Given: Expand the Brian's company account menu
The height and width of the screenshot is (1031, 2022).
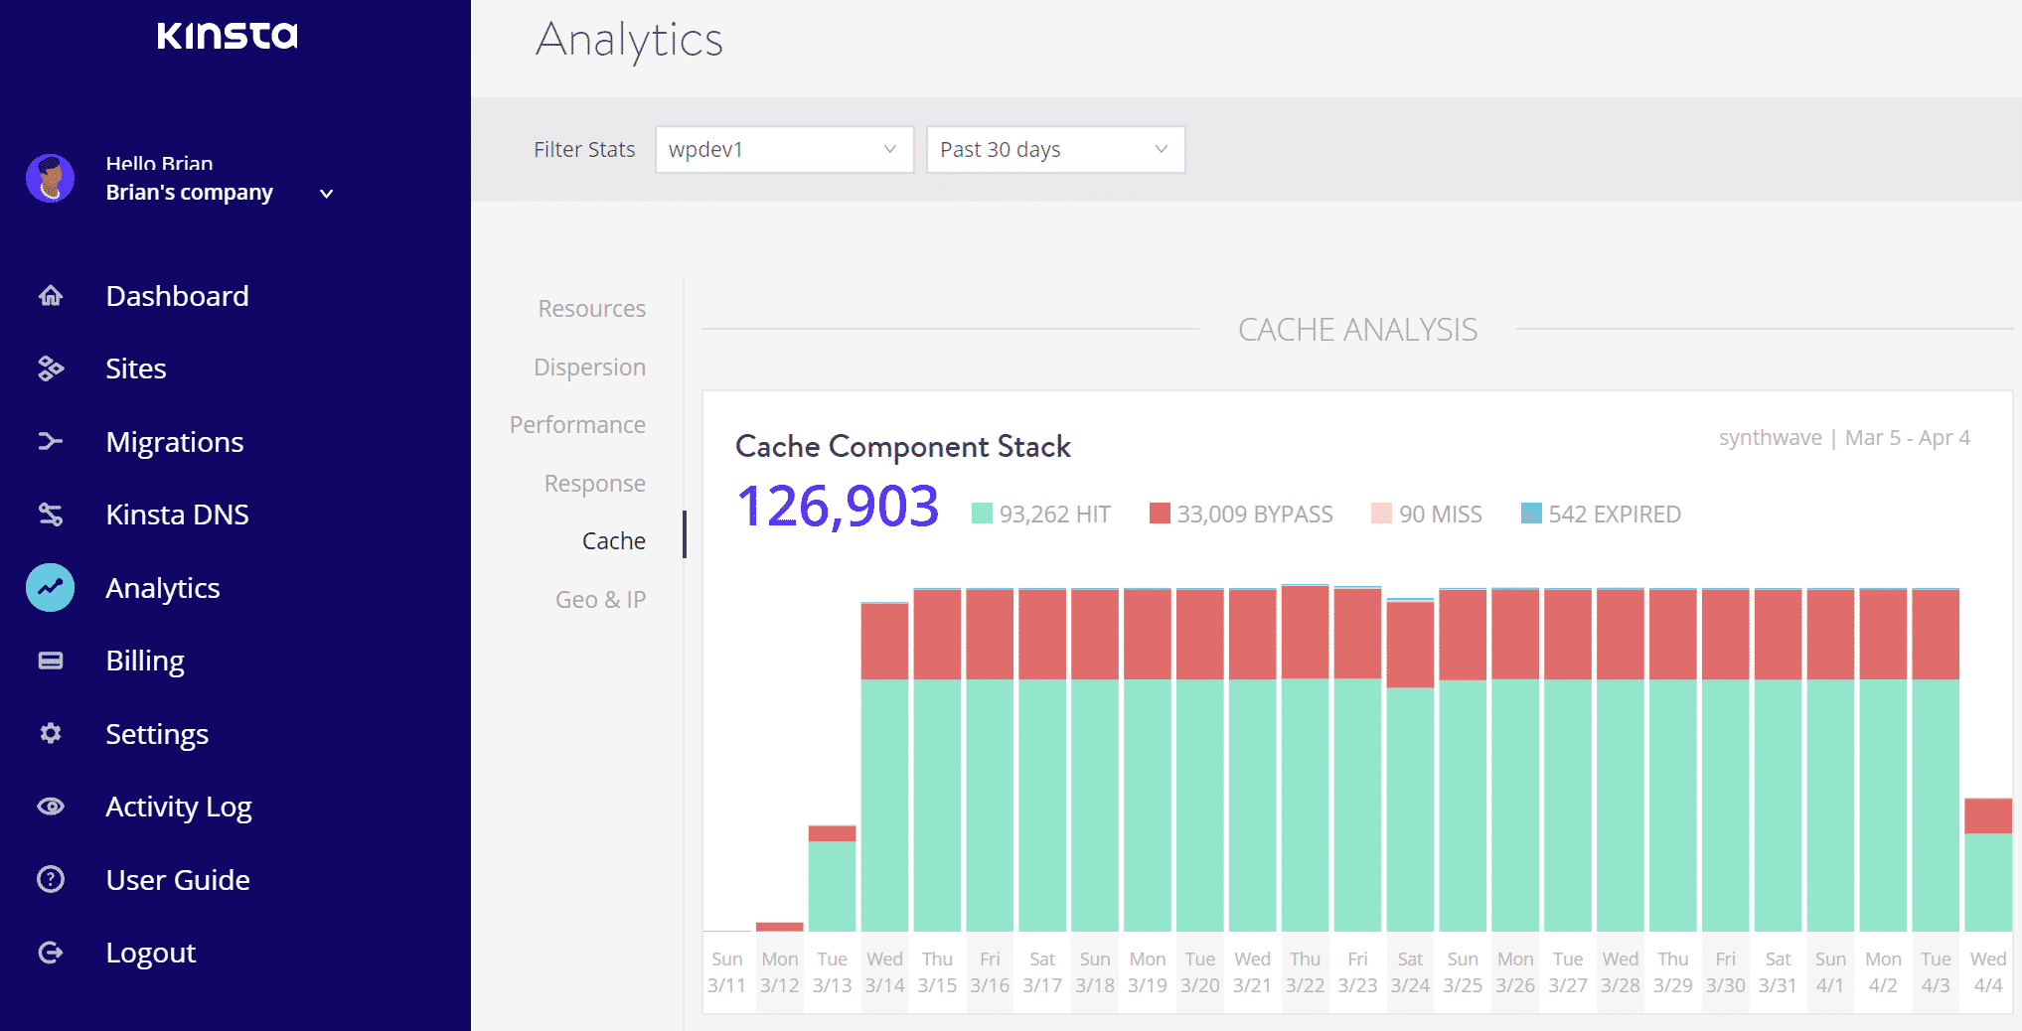Looking at the screenshot, I should 326,194.
